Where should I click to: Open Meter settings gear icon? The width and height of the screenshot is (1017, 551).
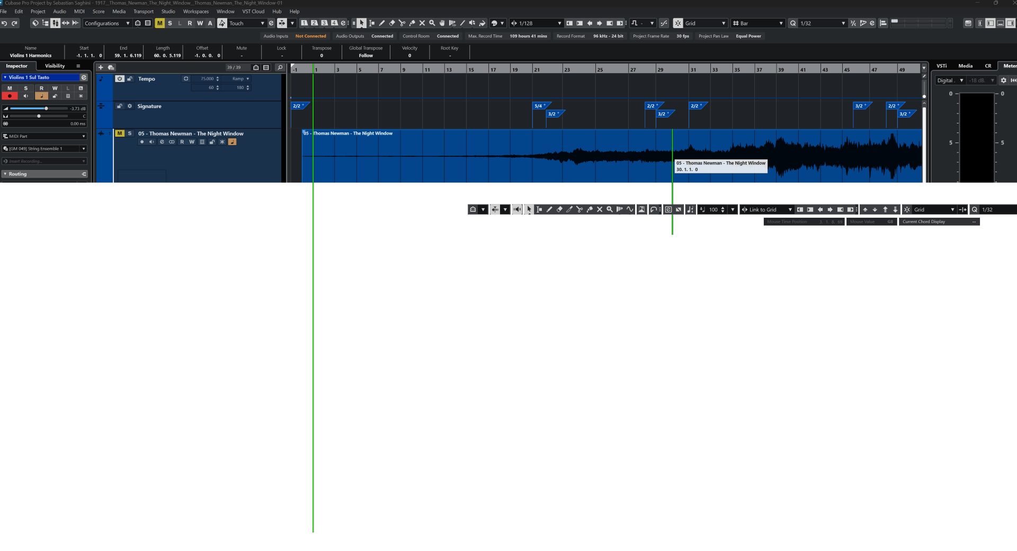(1003, 81)
